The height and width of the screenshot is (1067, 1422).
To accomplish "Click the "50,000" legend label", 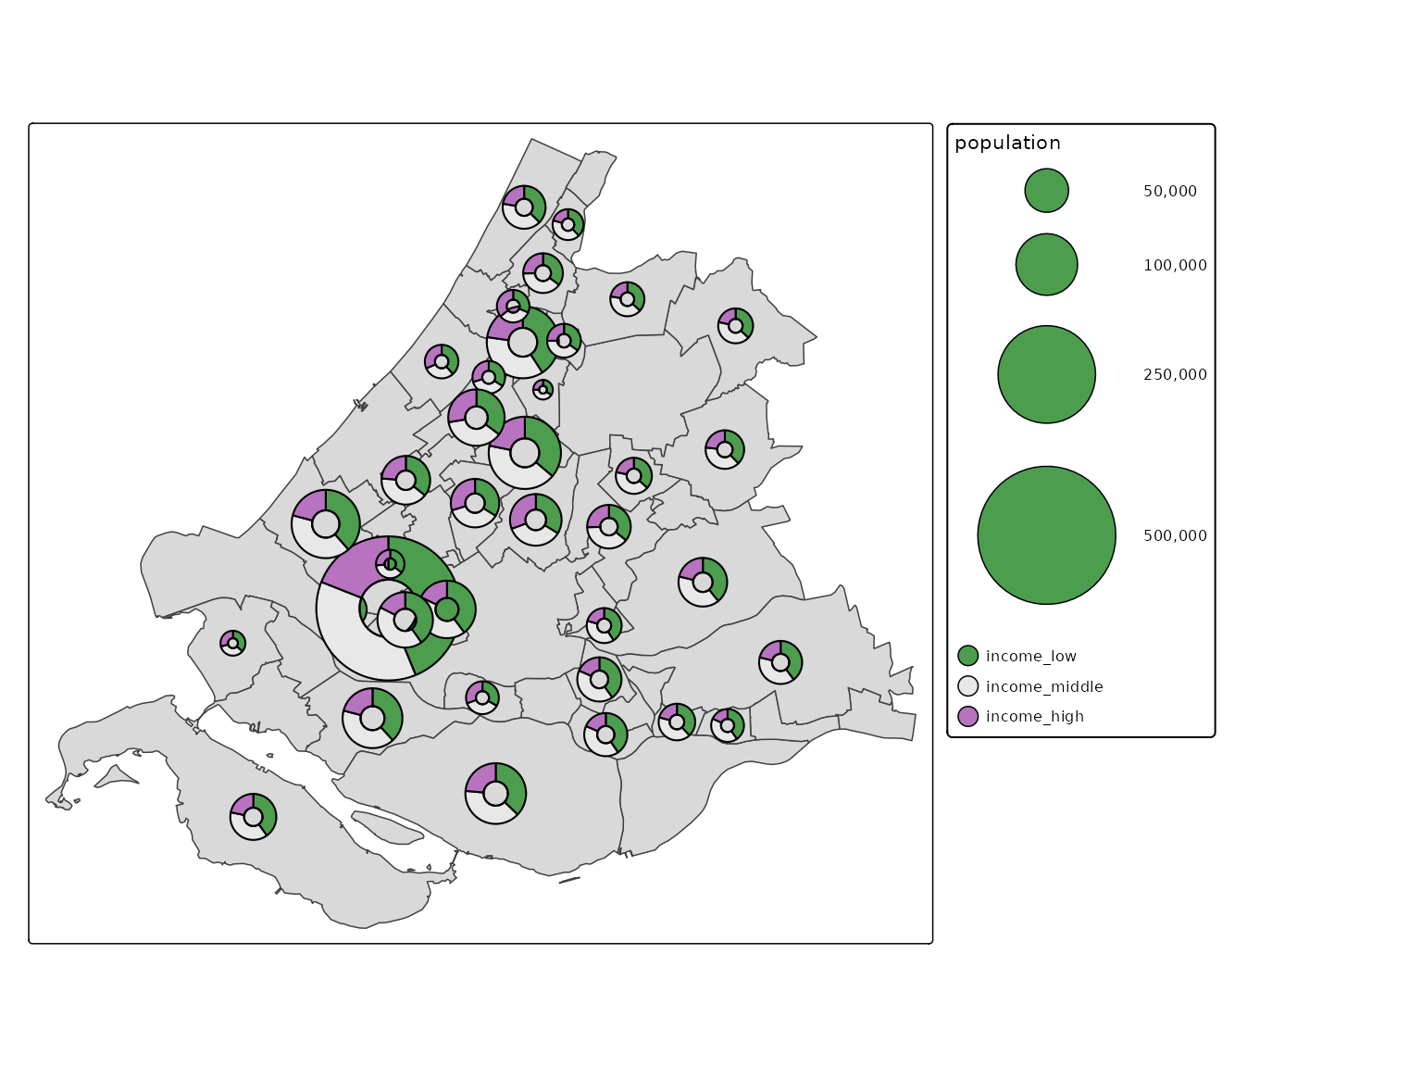I will click(1170, 192).
